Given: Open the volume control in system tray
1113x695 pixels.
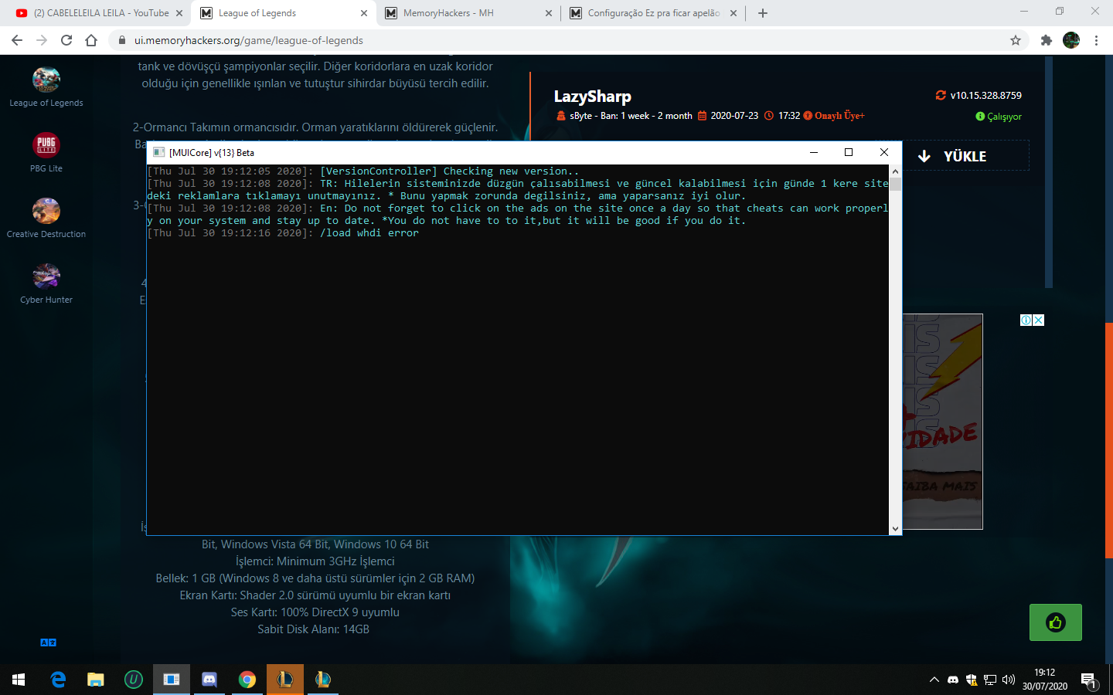Looking at the screenshot, I should click(x=1009, y=680).
